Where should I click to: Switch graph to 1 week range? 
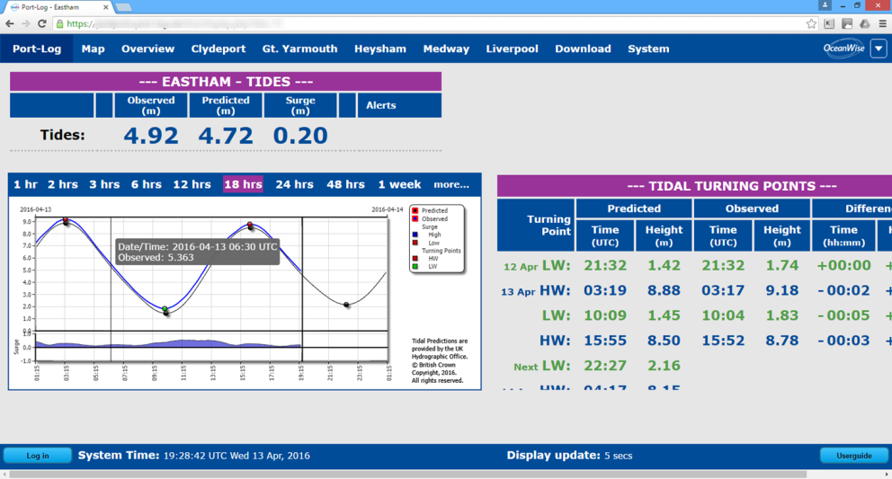399,184
